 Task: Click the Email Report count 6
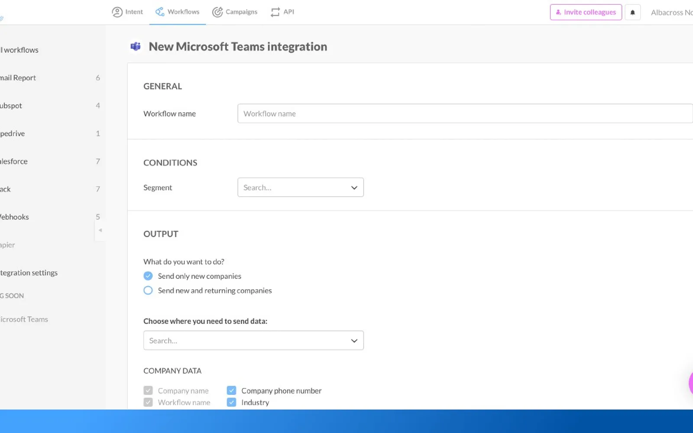(98, 78)
